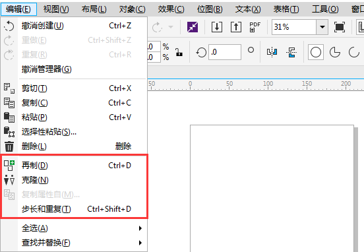Open the 表格(T) menu
The height and width of the screenshot is (252, 364).
(x=286, y=9)
